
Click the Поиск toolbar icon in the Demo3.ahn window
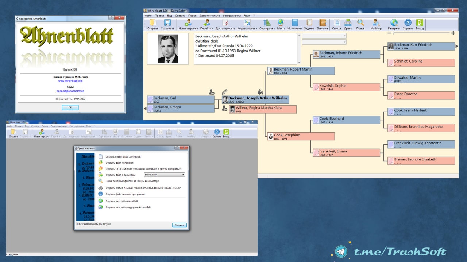pos(360,24)
